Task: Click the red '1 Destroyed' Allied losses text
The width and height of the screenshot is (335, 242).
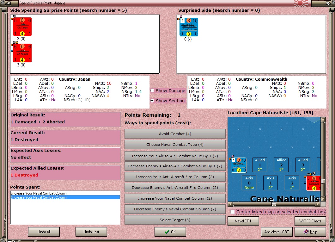Action: [24, 175]
